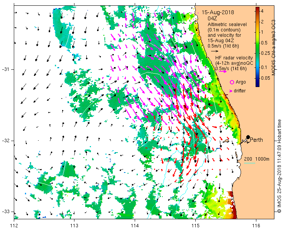Click the longitude 115 axis label
Screen dimensions: 284x230
tap(195, 226)
